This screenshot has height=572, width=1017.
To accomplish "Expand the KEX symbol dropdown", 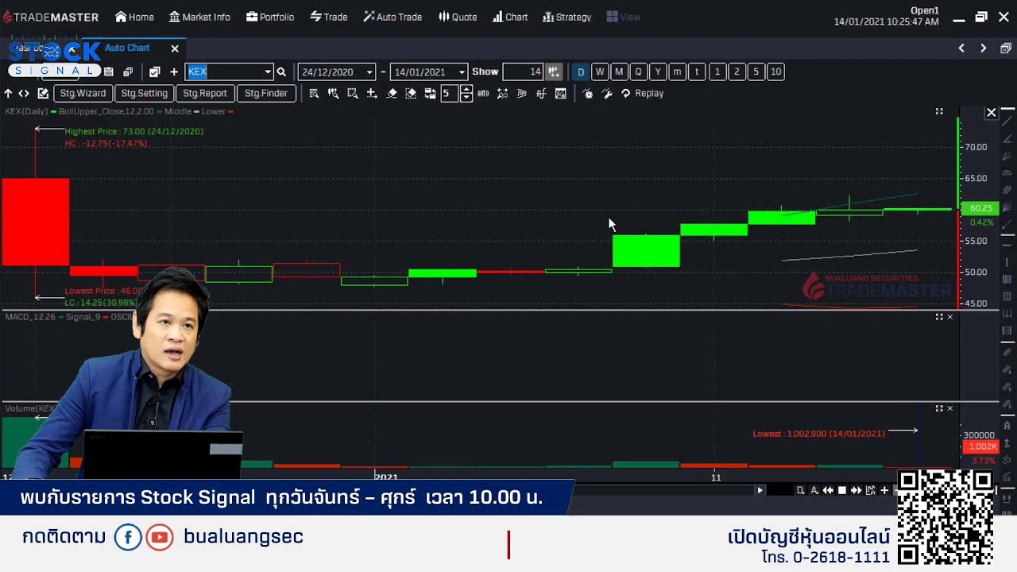I will [x=268, y=71].
